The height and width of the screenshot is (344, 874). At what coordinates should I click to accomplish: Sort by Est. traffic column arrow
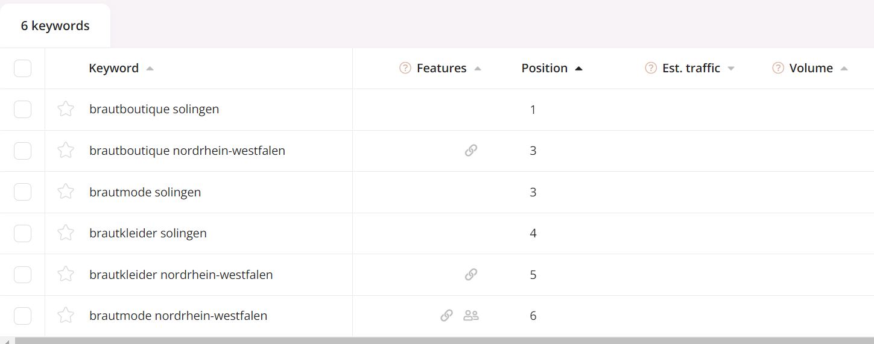click(731, 69)
